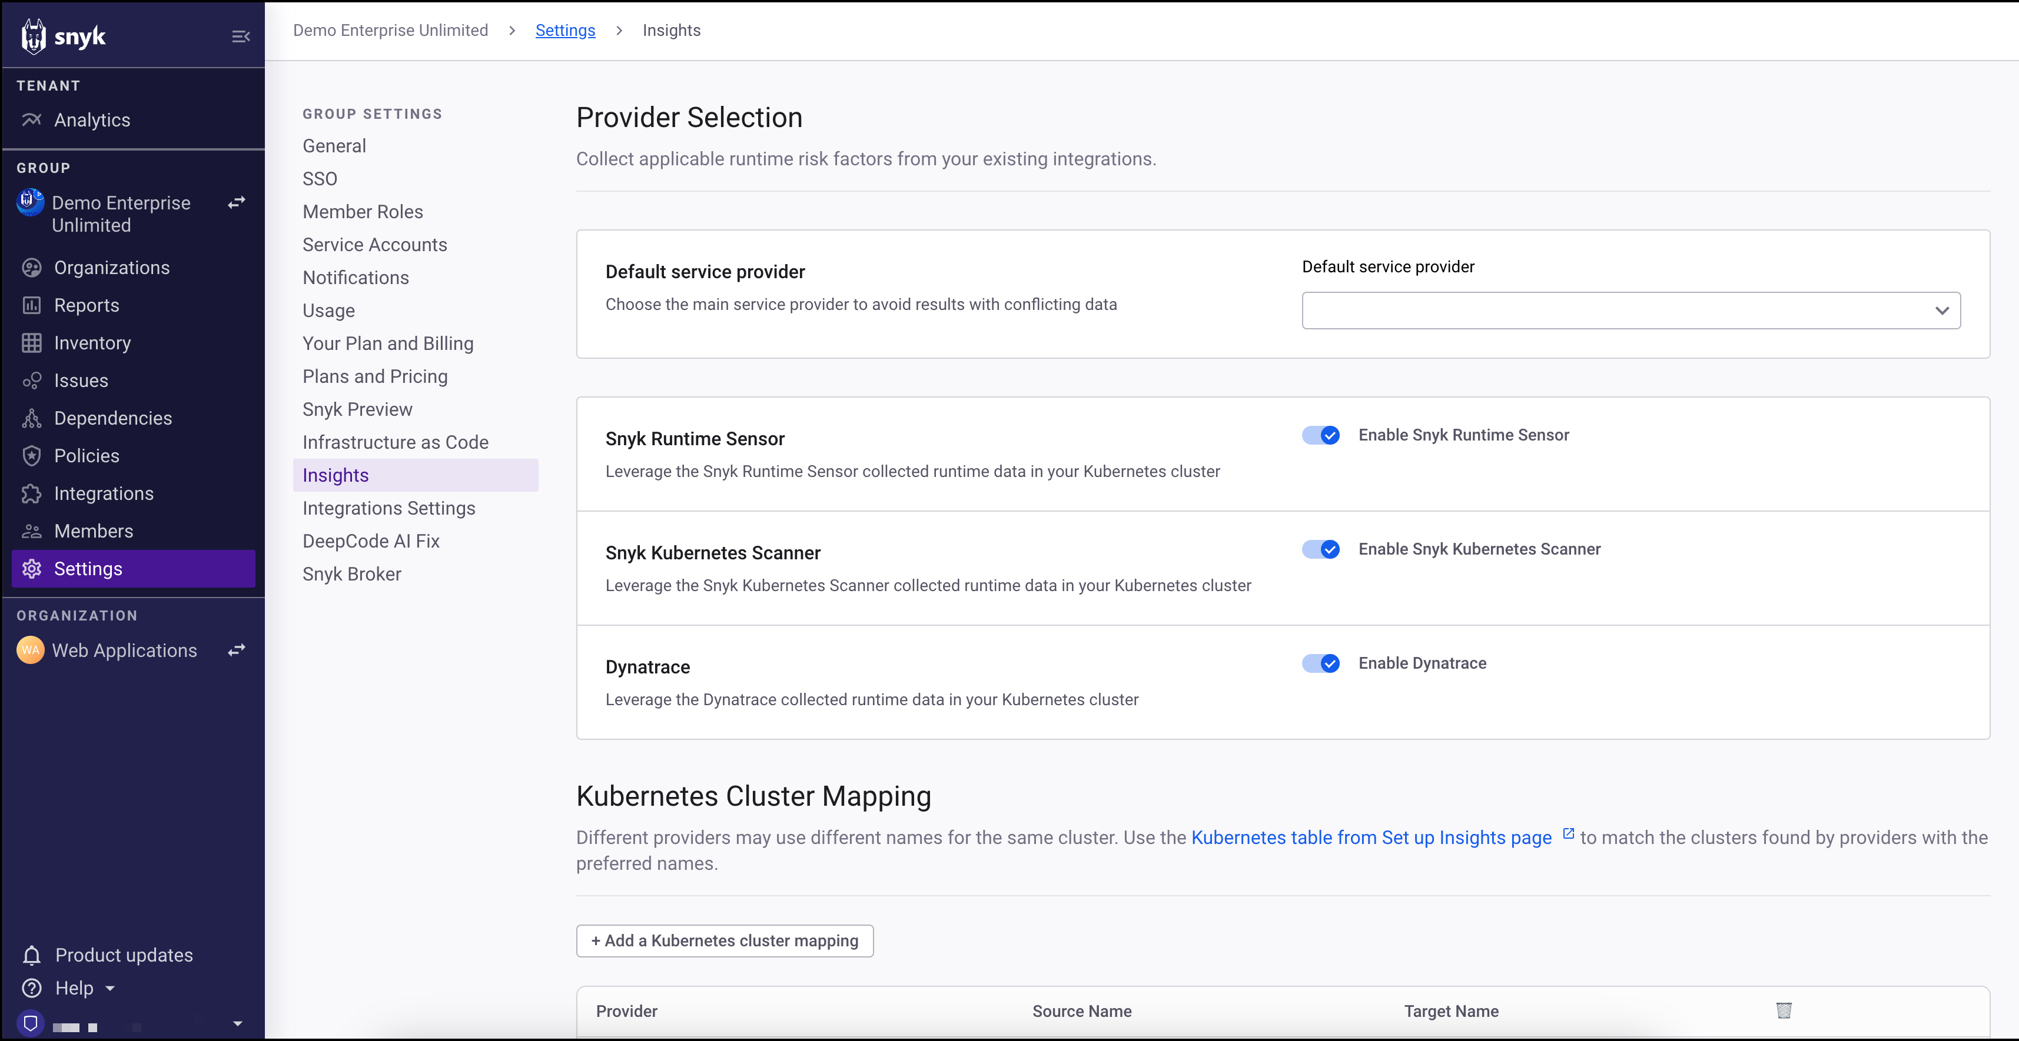Turn off the Enable Dynatrace switch
This screenshot has height=1041, width=2019.
(1321, 663)
